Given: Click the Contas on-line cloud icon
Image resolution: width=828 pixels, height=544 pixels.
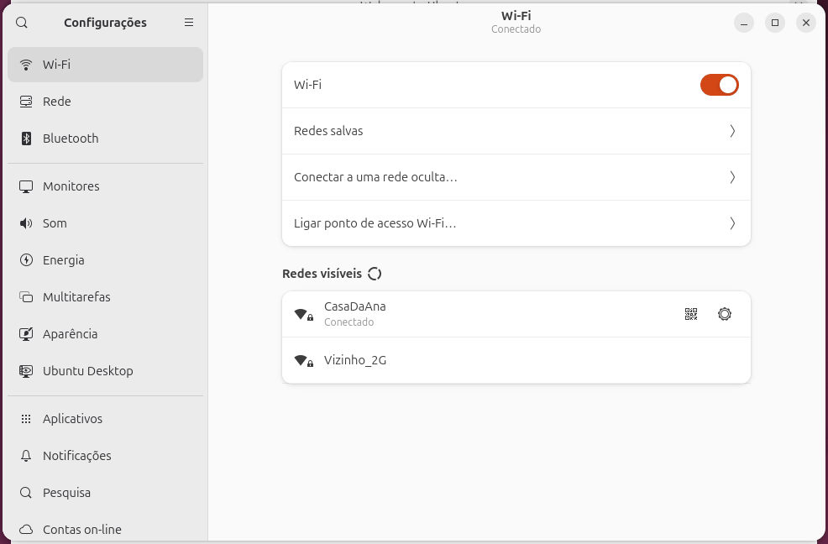Looking at the screenshot, I should (x=26, y=530).
